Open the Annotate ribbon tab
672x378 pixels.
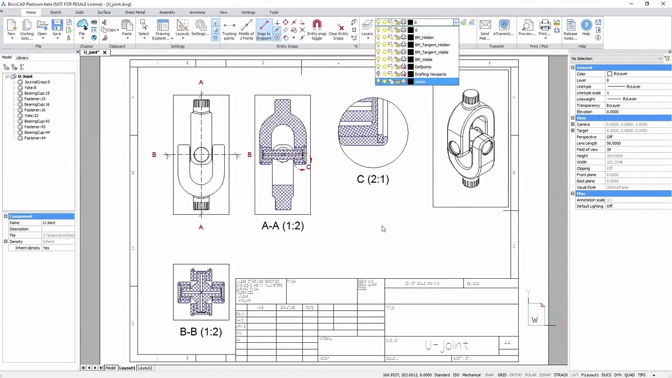[197, 12]
